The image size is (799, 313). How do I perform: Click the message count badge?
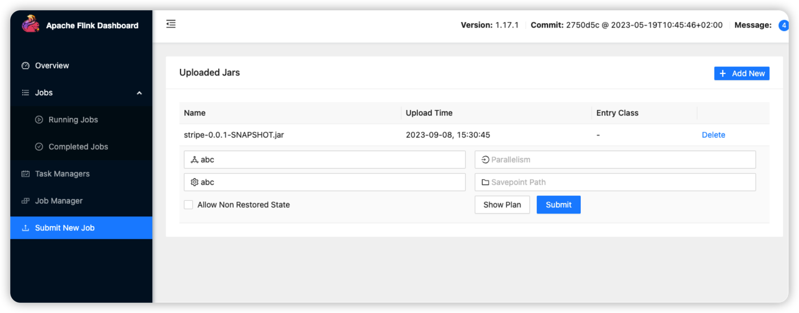(783, 25)
